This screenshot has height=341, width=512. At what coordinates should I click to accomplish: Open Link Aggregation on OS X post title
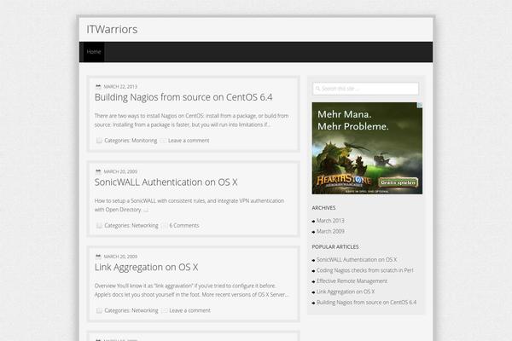point(146,267)
